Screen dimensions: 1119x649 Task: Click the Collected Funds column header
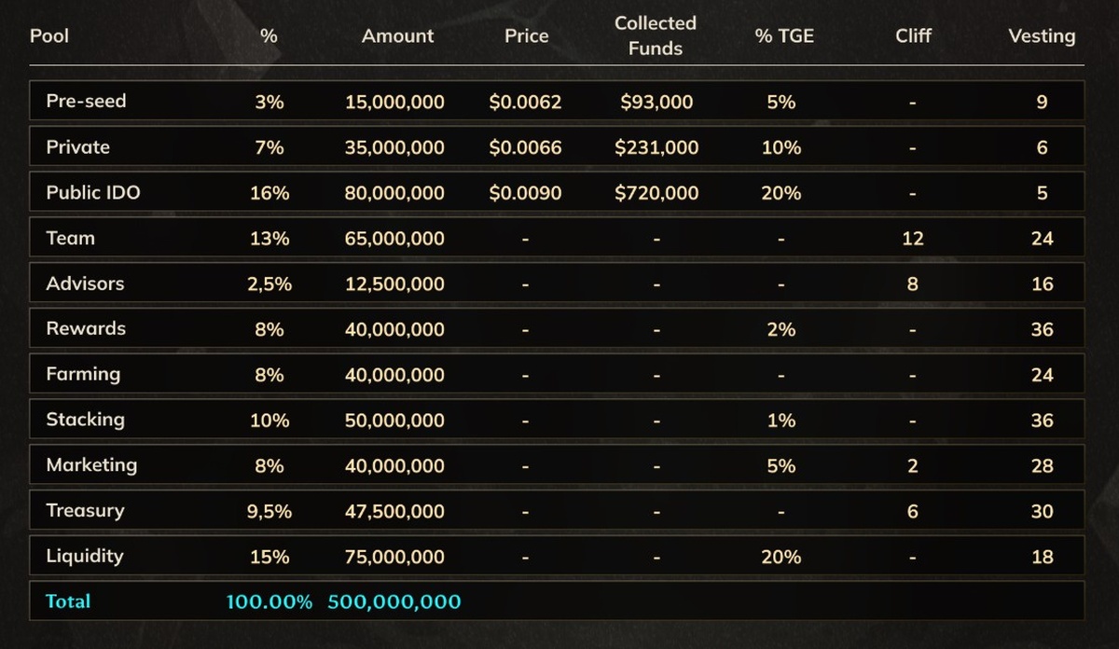pos(656,35)
